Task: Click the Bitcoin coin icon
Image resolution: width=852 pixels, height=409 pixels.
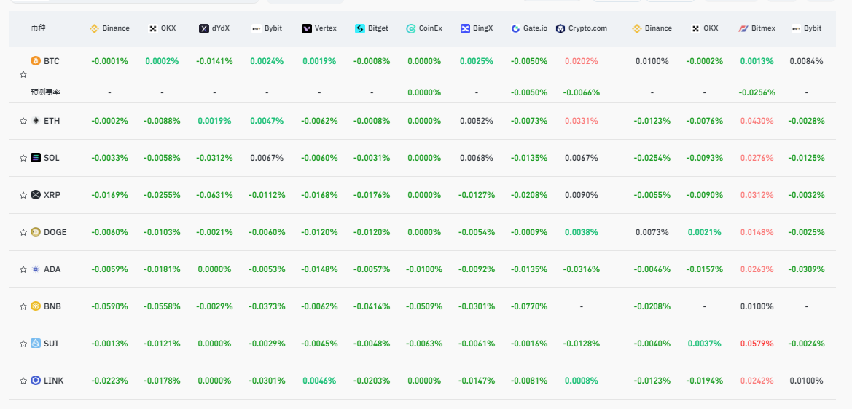Action: [x=36, y=60]
